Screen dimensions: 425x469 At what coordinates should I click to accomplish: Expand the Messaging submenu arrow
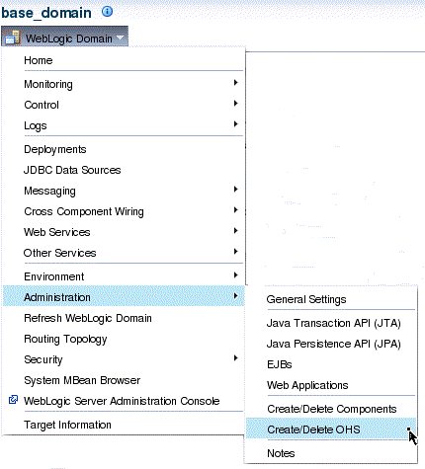coord(235,190)
